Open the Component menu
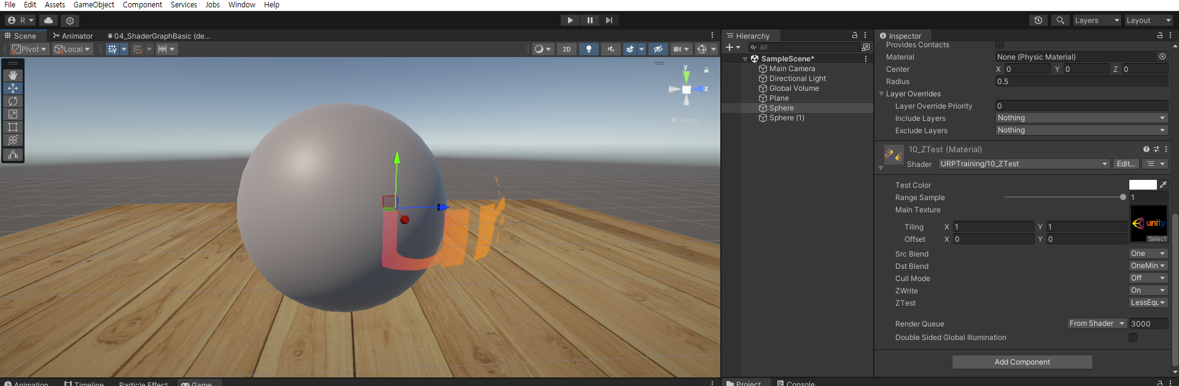The image size is (1179, 386). pos(142,5)
